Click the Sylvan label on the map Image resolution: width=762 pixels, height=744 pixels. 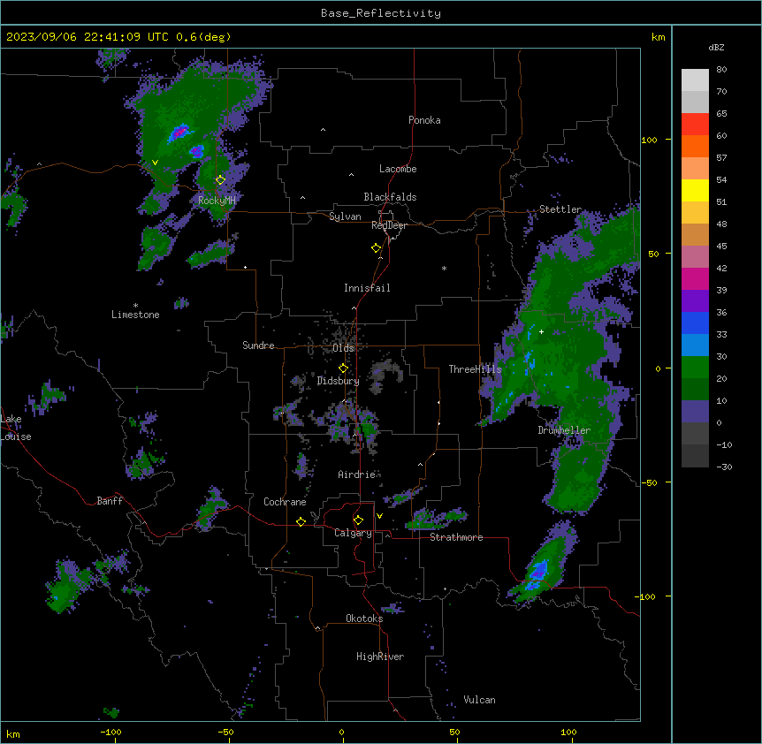(x=345, y=216)
